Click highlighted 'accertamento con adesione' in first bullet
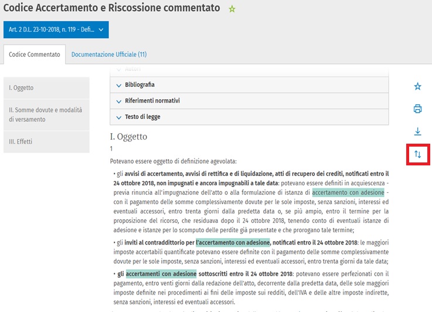The image size is (432, 312). tap(348, 192)
